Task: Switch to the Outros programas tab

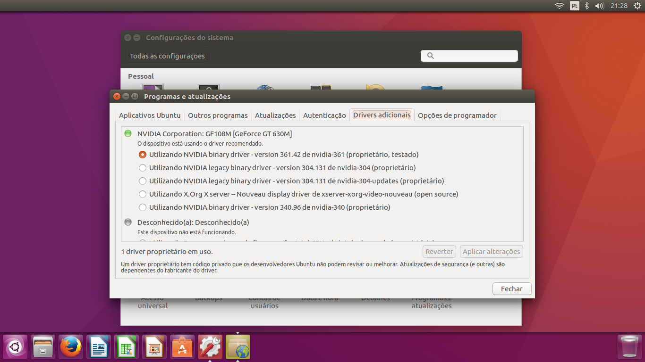Action: [218, 115]
